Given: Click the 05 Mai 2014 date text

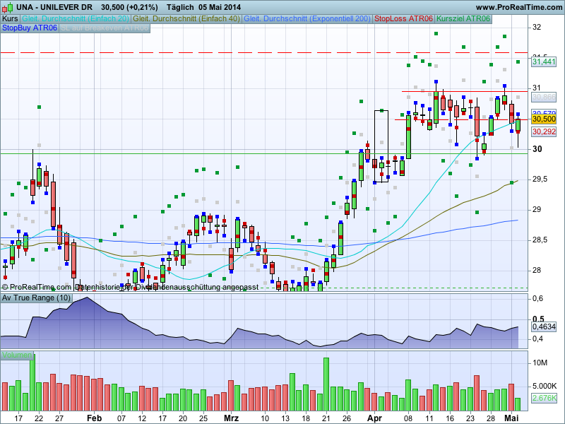Looking at the screenshot, I should click(220, 7).
